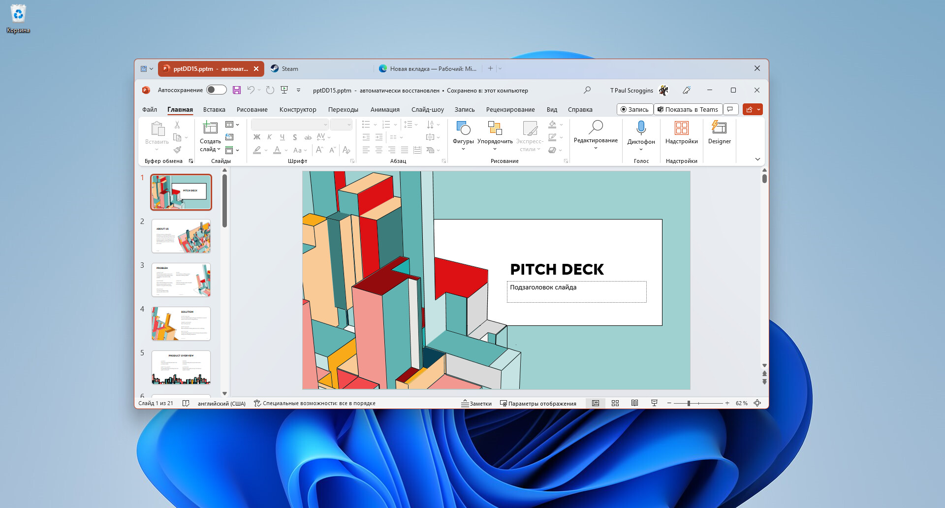Open the Insert (Вставка) ribbon tab
945x508 pixels.
click(x=214, y=110)
